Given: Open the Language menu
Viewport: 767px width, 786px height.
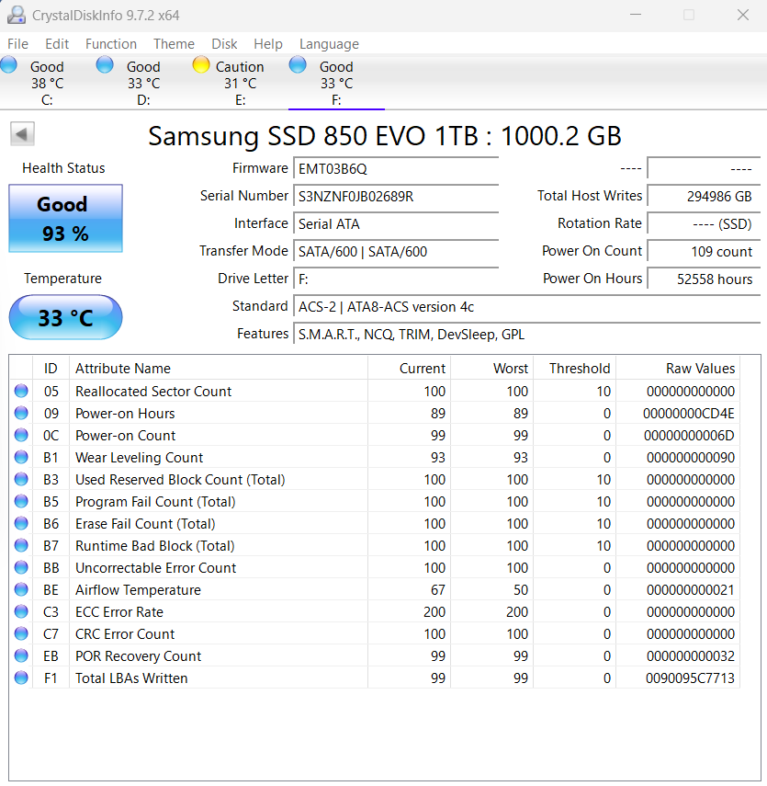Looking at the screenshot, I should pos(329,44).
